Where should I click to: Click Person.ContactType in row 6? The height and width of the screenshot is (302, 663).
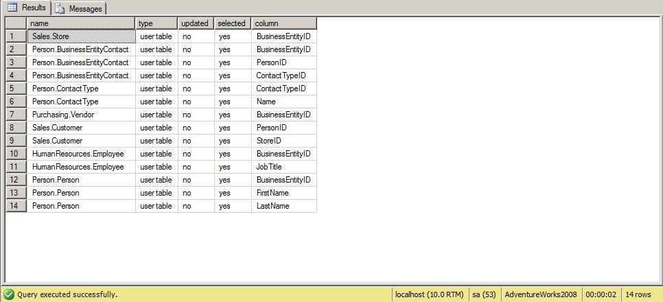[81, 102]
